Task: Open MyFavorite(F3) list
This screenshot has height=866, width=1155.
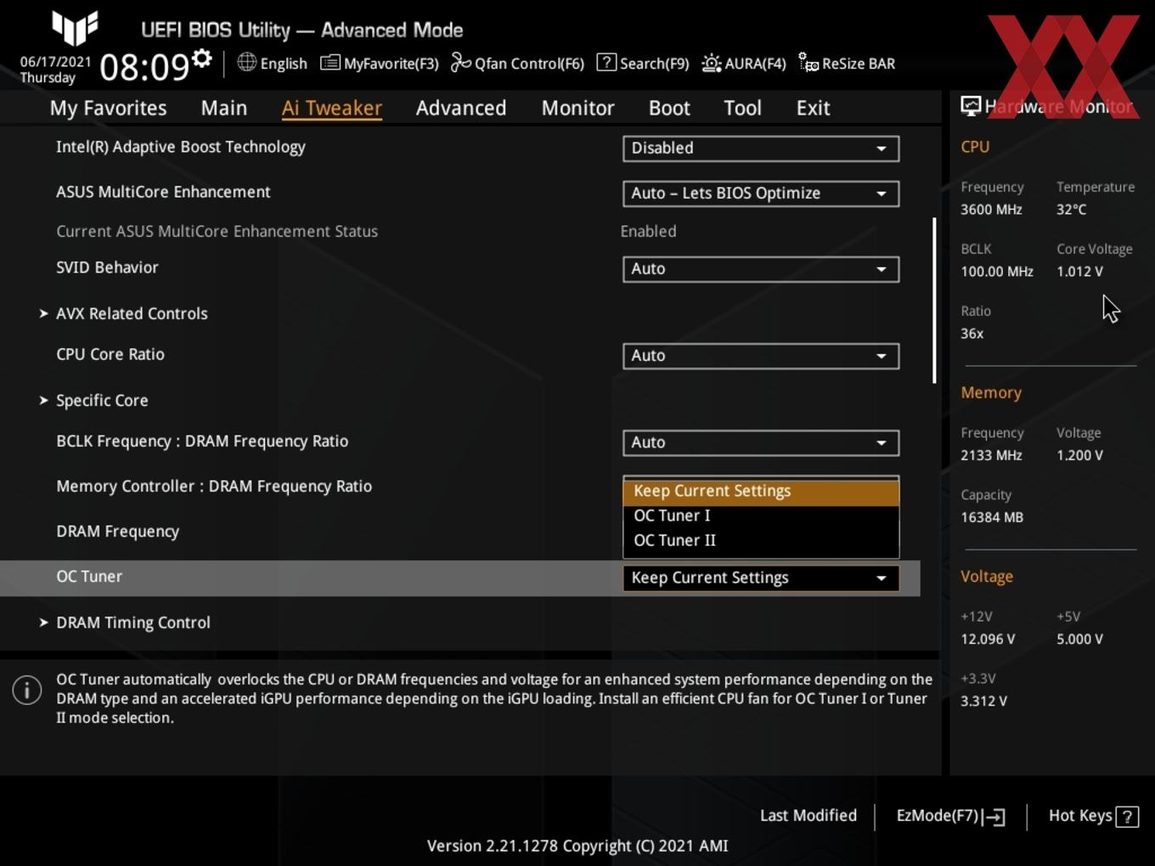Action: [380, 63]
